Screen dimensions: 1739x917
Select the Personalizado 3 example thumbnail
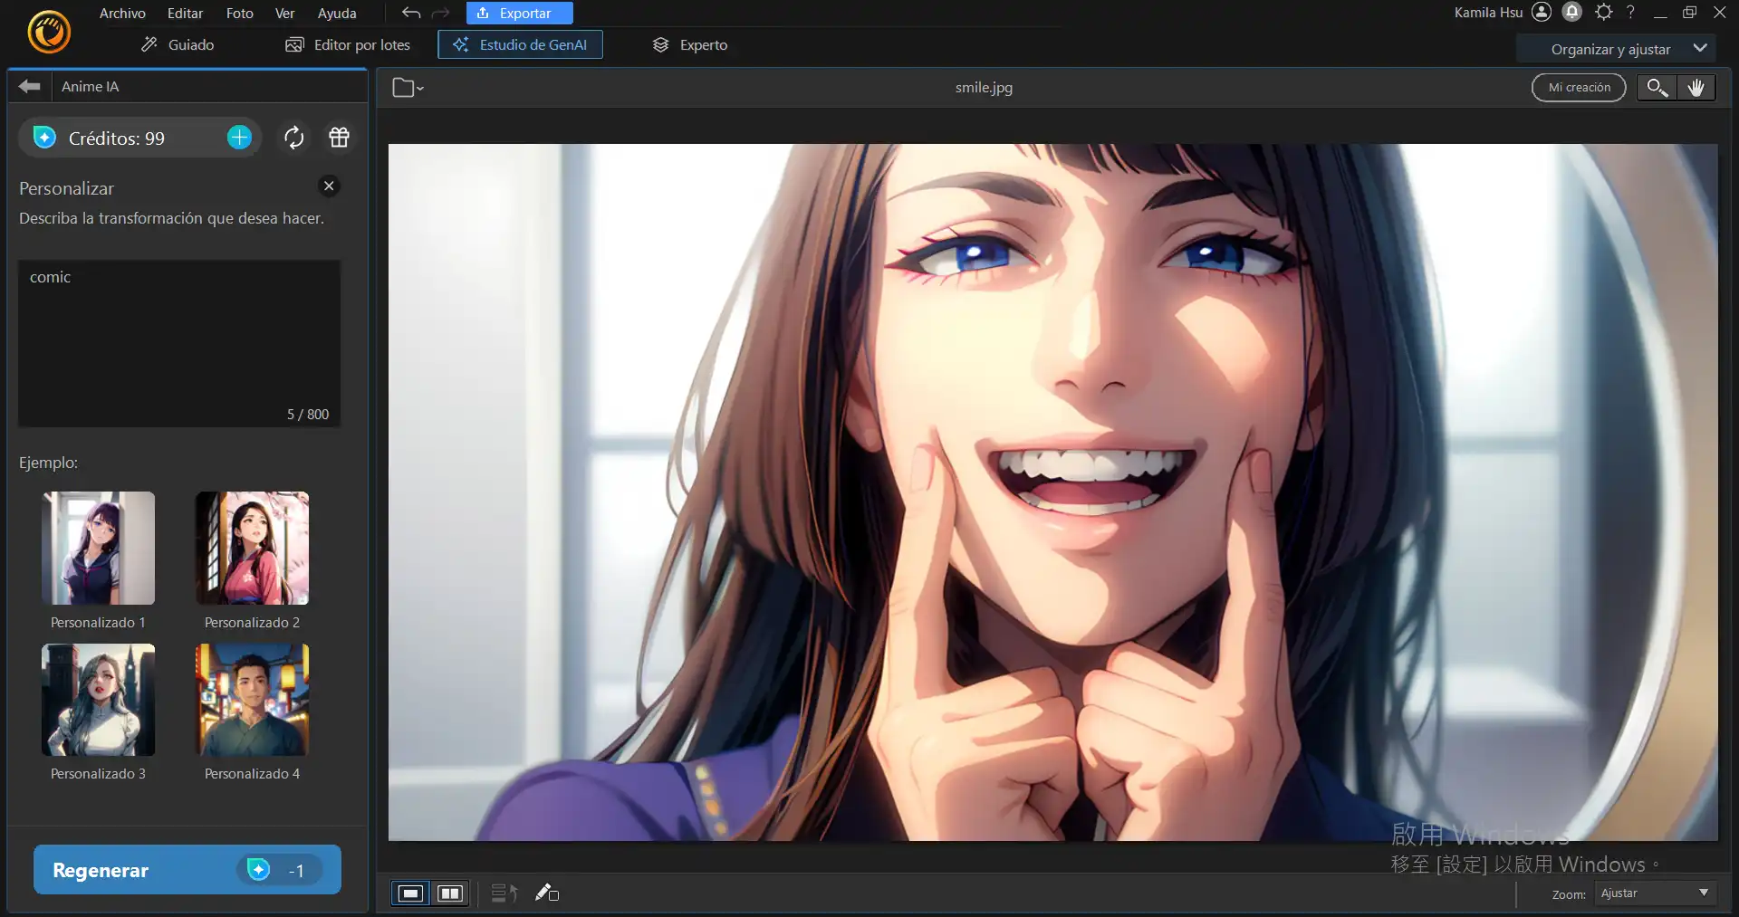[x=98, y=700]
